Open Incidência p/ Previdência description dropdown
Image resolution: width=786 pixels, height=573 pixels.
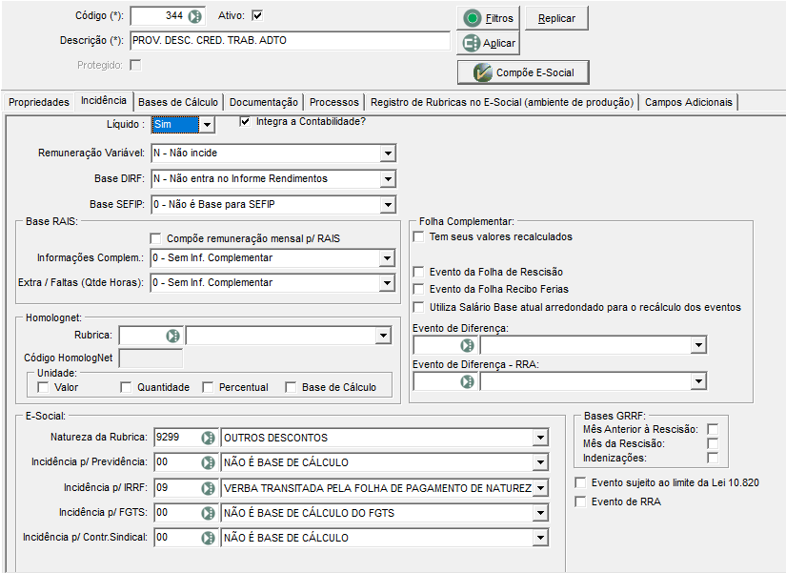pos(540,462)
